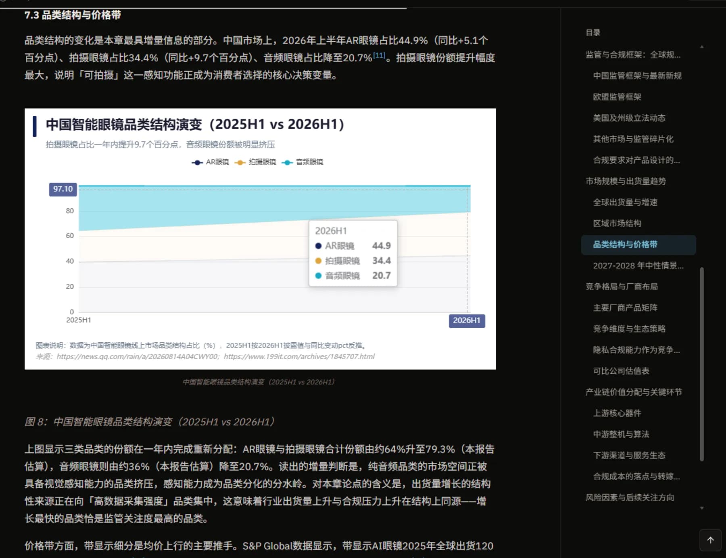This screenshot has width=726, height=558.
Task: Open 2027-2028 年中性情景... entry
Action: pos(638,266)
